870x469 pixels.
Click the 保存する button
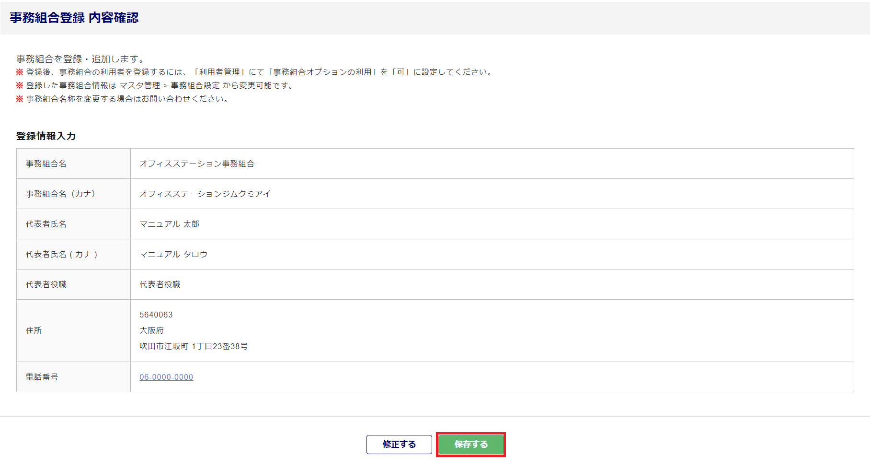471,445
